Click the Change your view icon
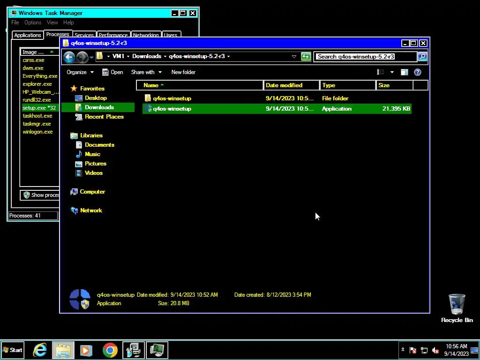 [x=381, y=72]
